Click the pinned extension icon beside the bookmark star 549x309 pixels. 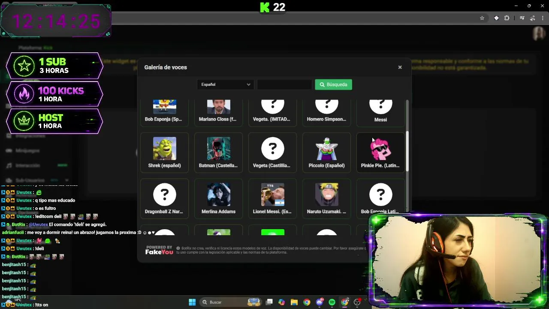pyautogui.click(x=496, y=18)
